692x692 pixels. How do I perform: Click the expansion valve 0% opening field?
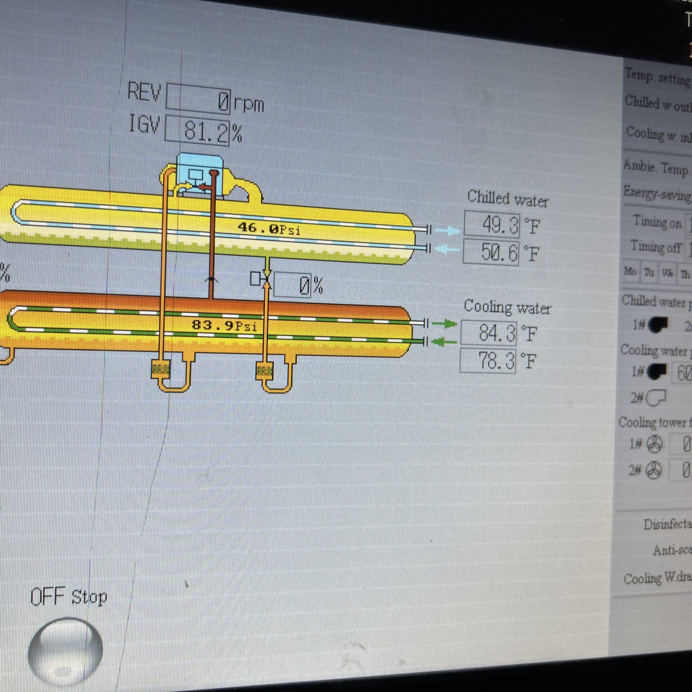click(x=292, y=285)
